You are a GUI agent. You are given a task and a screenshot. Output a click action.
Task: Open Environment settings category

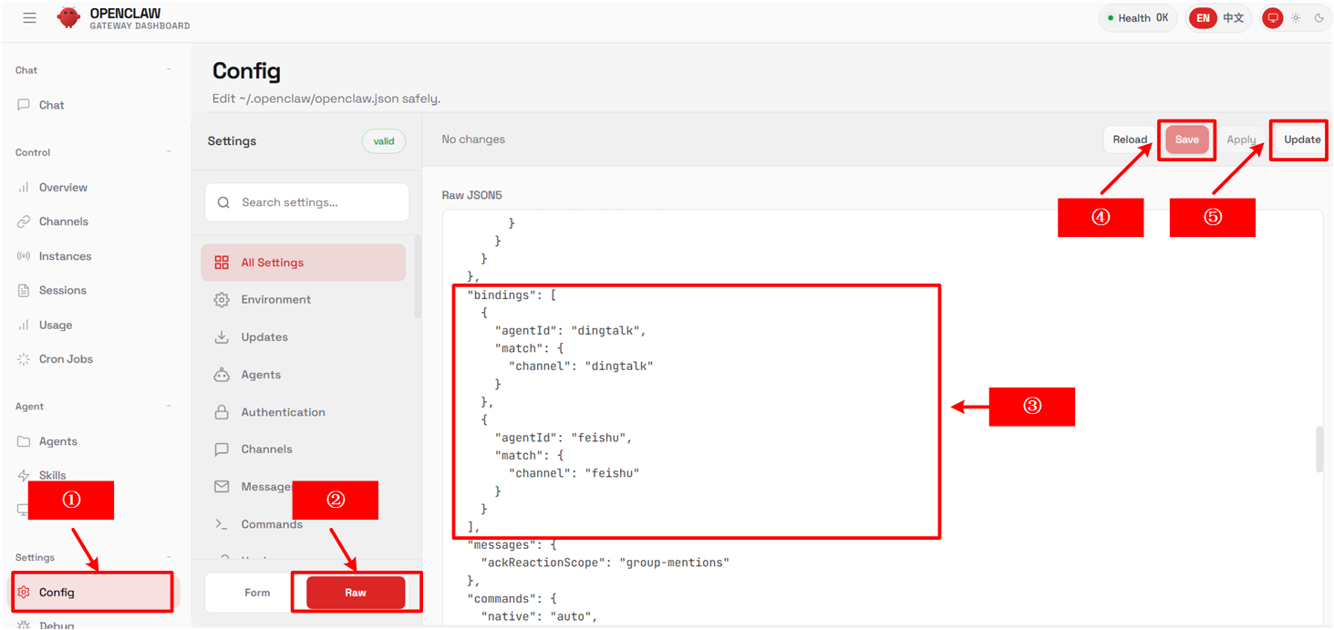275,300
